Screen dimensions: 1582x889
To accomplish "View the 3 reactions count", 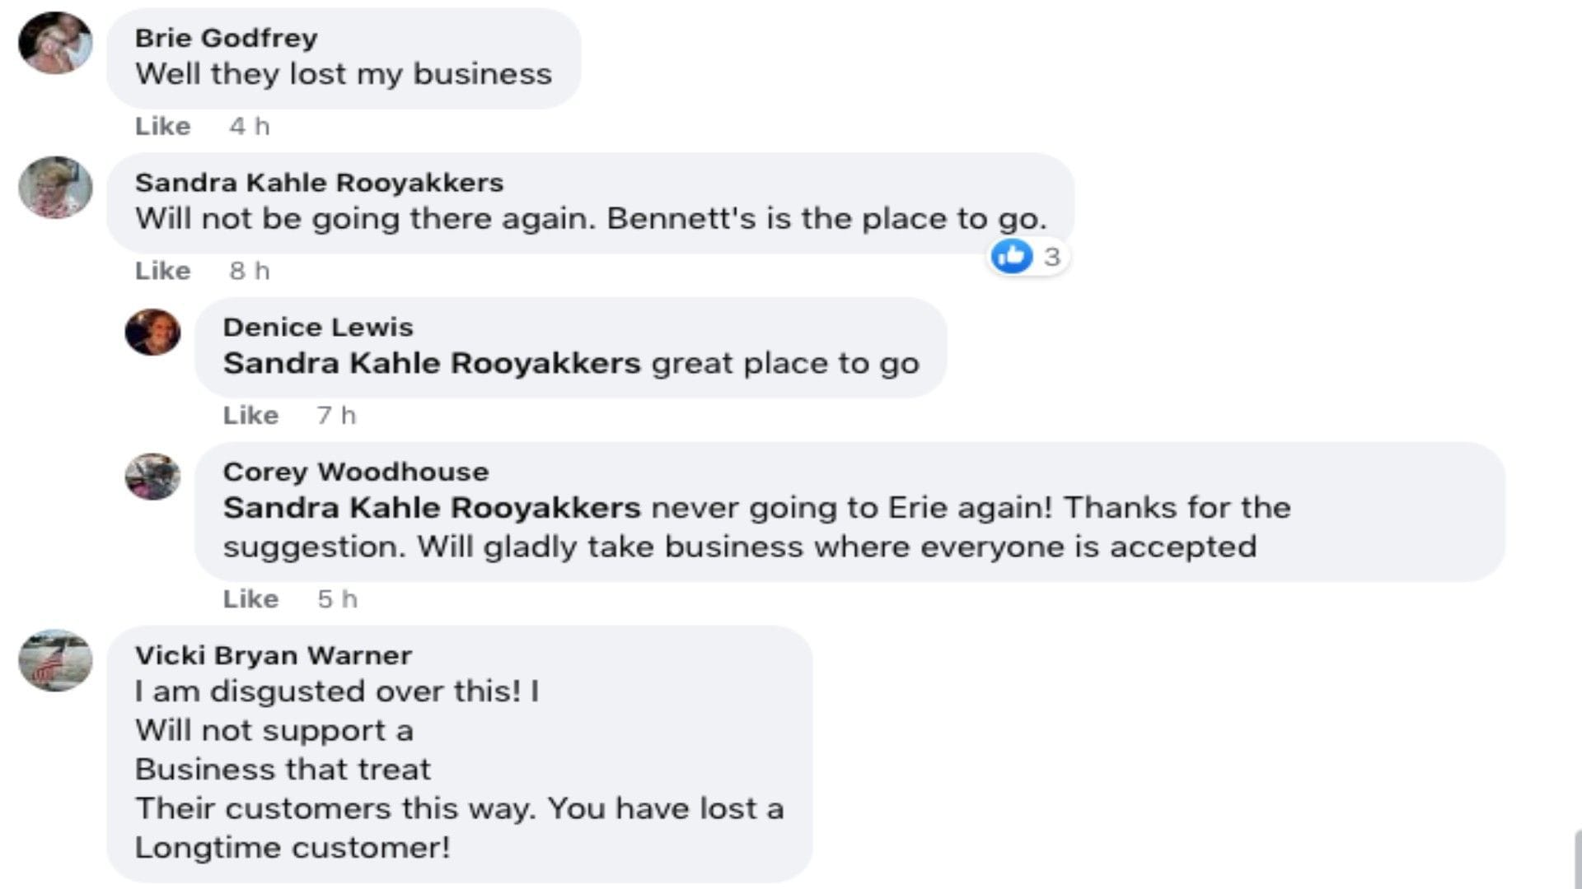I will point(1051,257).
